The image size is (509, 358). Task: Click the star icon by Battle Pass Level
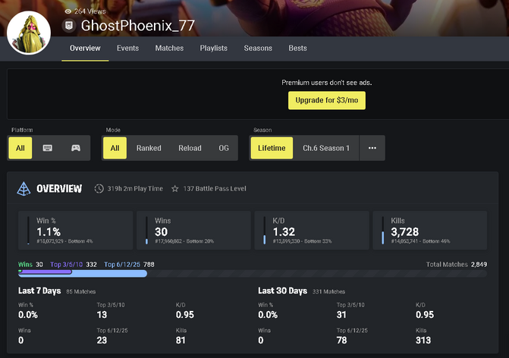pyautogui.click(x=175, y=189)
